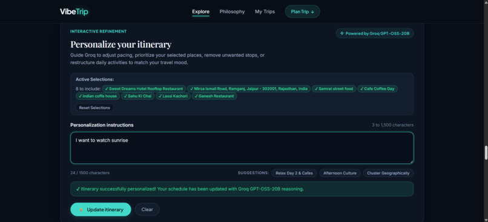Open the VibeTrip logo home link

pos(74,12)
